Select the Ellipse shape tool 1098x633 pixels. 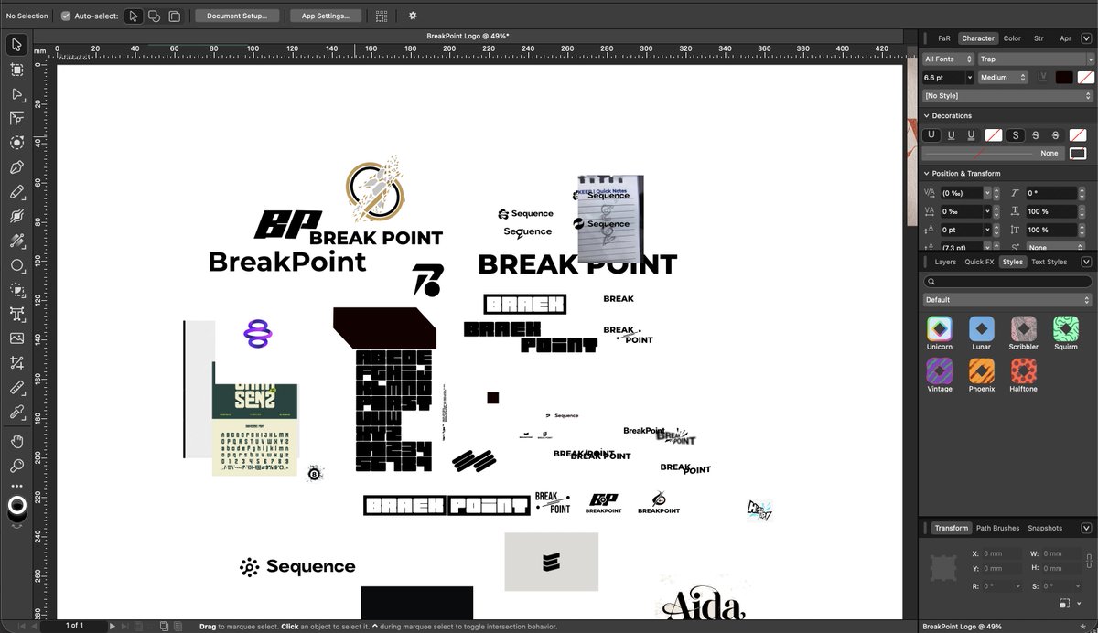tap(16, 265)
